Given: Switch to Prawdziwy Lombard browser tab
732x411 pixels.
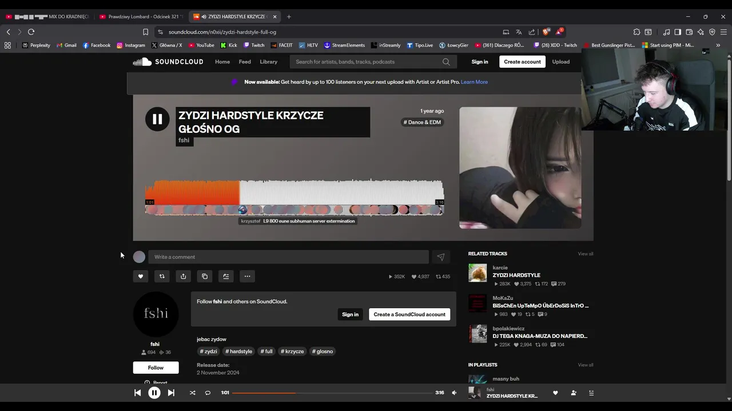Looking at the screenshot, I should [x=141, y=17].
